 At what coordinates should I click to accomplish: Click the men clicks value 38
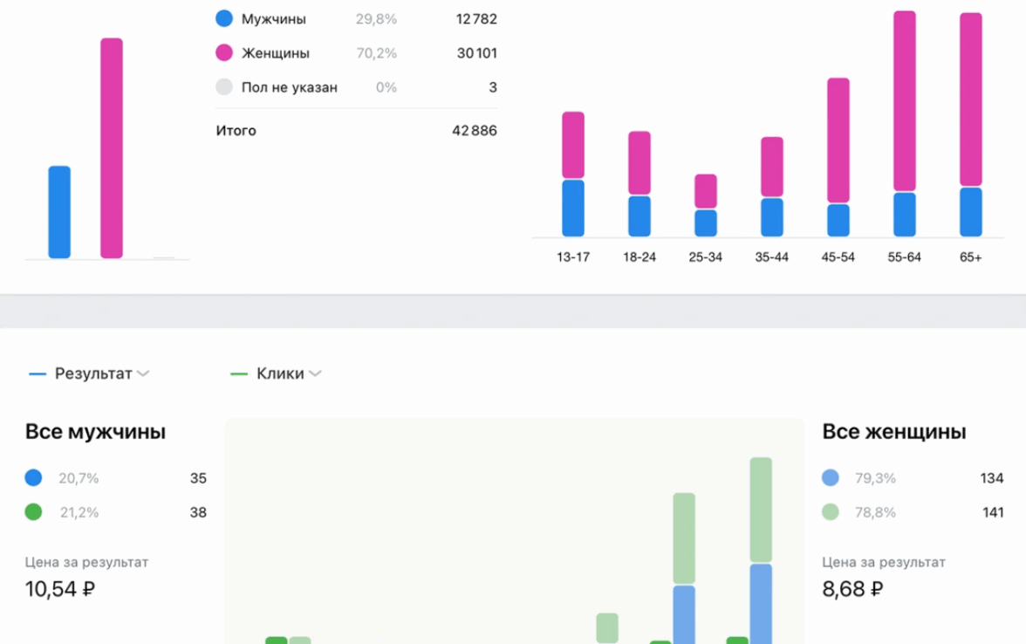point(198,512)
